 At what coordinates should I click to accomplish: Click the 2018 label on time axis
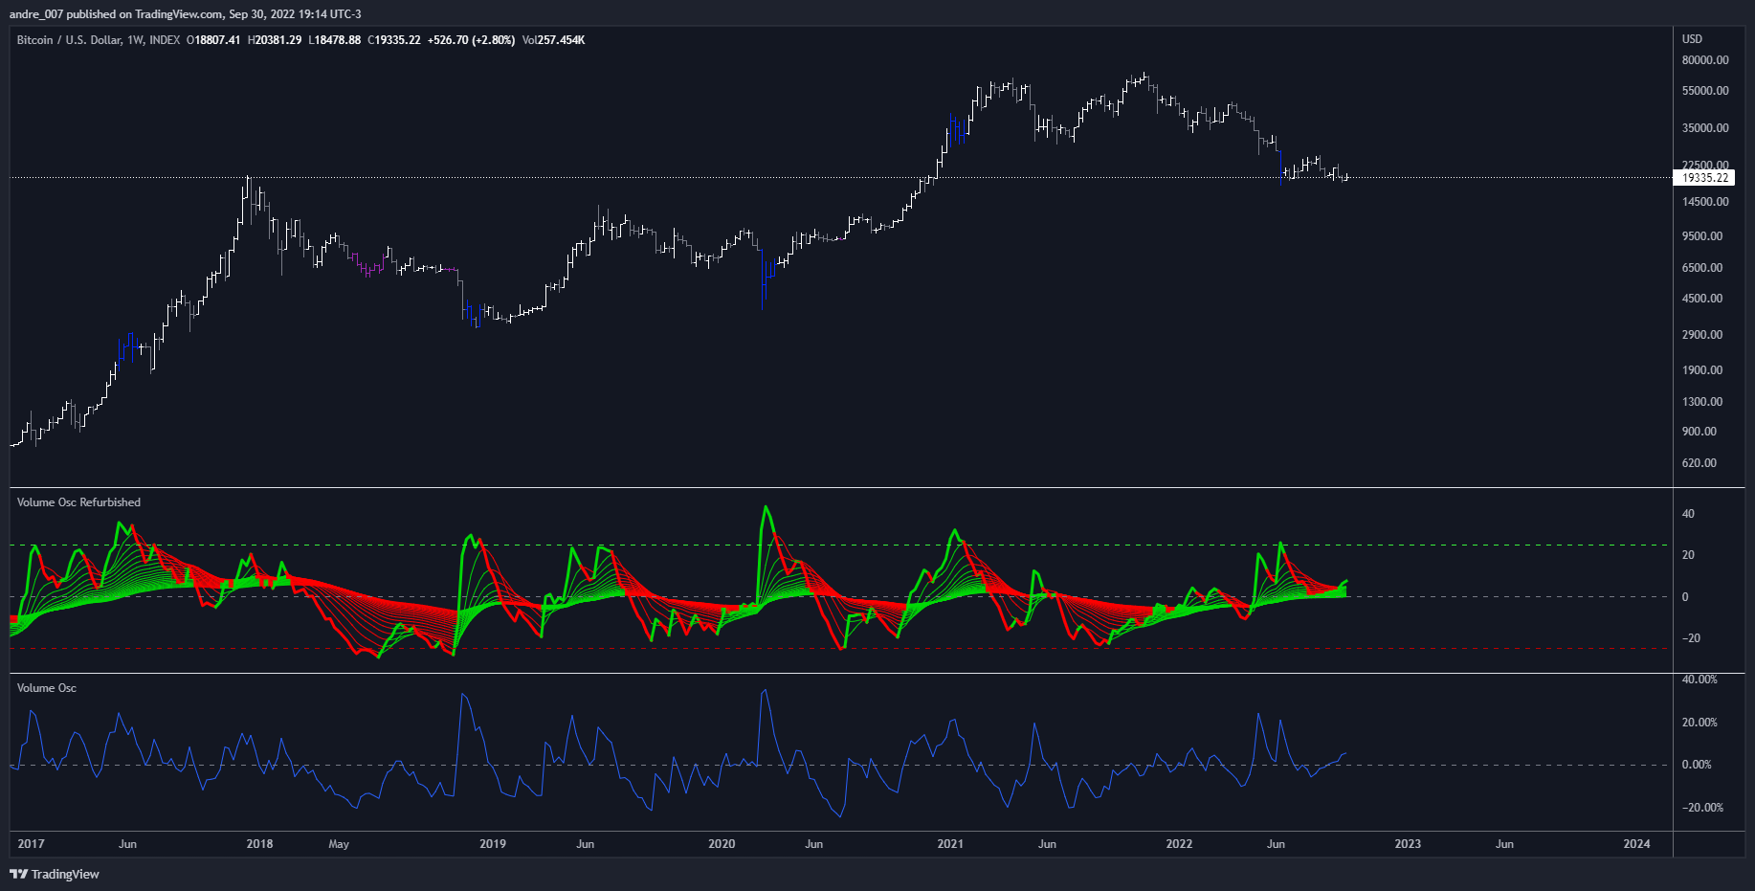pyautogui.click(x=259, y=844)
